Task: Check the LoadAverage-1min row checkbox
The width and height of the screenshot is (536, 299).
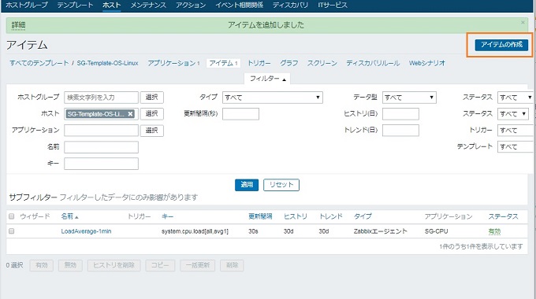Action: 12,231
